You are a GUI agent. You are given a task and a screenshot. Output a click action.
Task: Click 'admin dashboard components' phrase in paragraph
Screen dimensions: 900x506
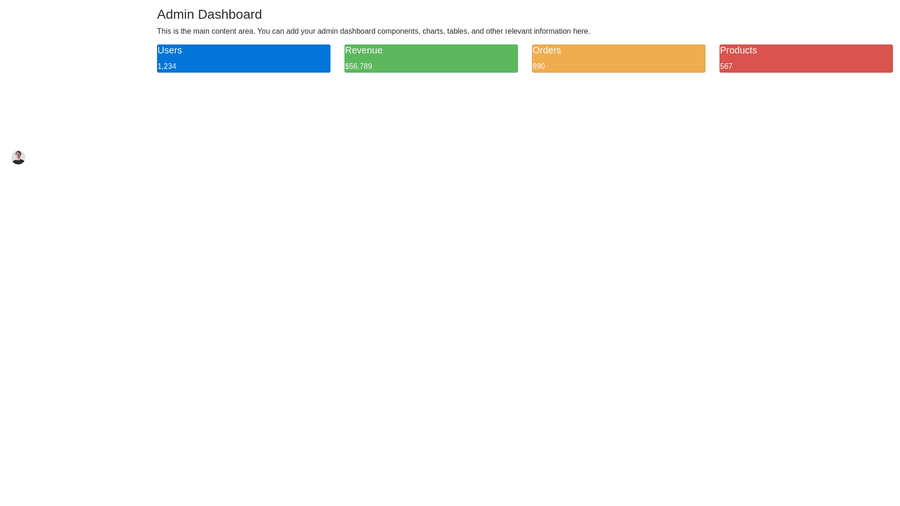click(367, 31)
